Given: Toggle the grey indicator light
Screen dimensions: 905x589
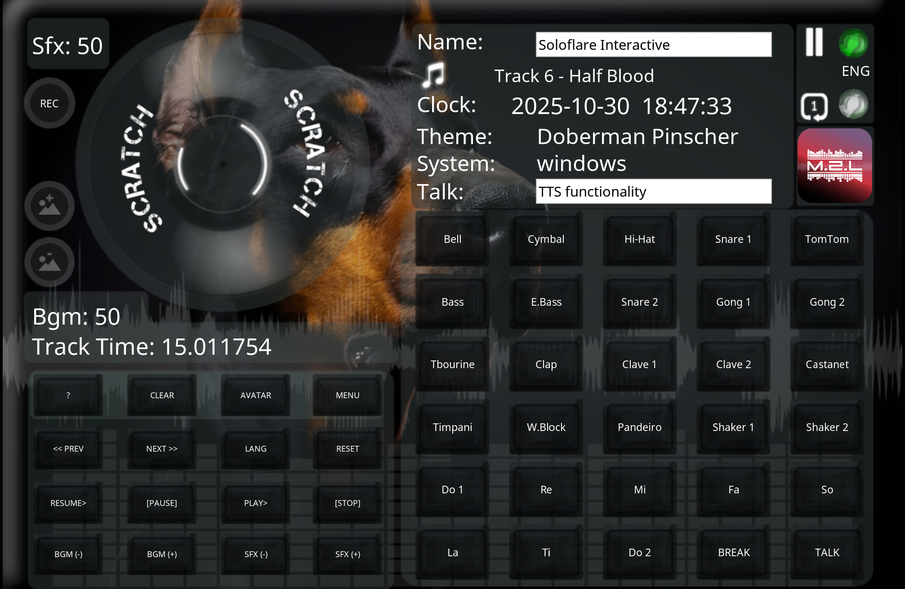Looking at the screenshot, I should (853, 104).
